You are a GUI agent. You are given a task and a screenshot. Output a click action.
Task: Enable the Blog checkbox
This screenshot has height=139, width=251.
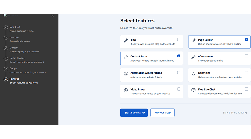coord(179,39)
